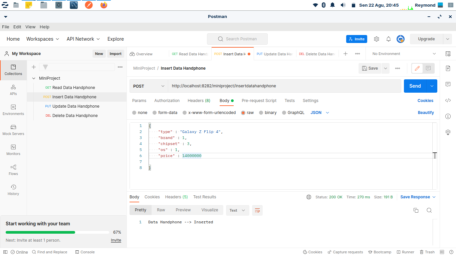Screen dimensions: 456x256
Task: Open the History sidebar panel
Action: (x=13, y=190)
